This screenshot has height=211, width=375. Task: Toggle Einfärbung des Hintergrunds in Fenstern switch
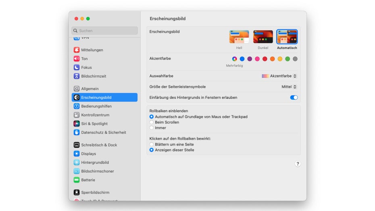point(294,98)
